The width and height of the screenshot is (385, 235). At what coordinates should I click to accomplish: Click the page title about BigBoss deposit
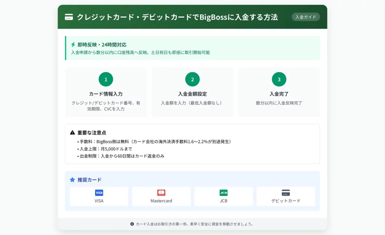177,17
